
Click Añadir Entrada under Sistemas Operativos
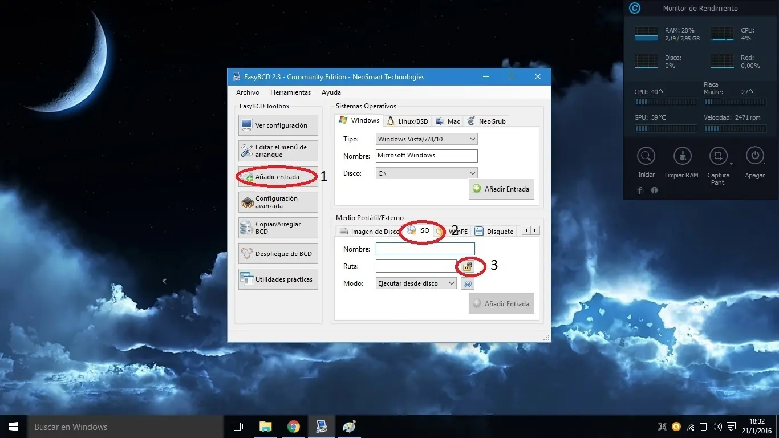(501, 189)
